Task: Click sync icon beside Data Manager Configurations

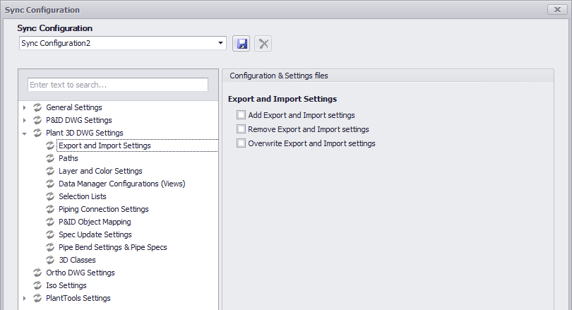Action: [x=50, y=184]
